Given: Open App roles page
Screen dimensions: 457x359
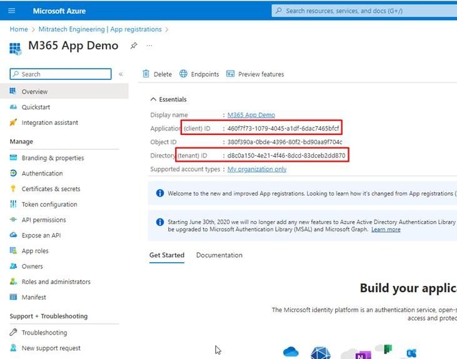Looking at the screenshot, I should click(x=35, y=251).
